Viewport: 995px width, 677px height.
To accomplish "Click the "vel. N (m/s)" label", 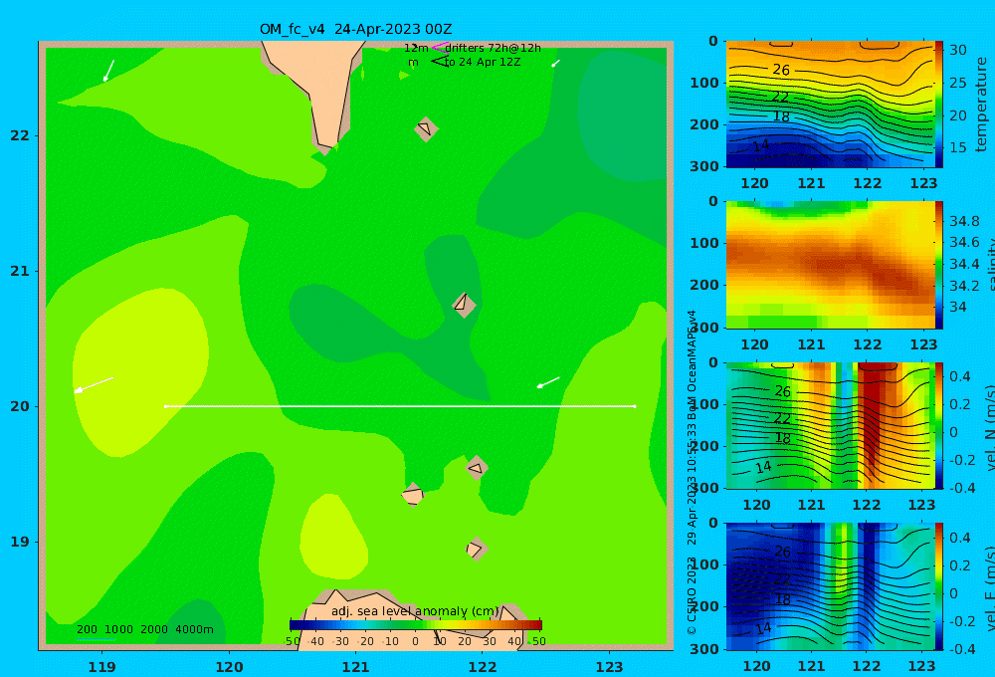I will [989, 427].
